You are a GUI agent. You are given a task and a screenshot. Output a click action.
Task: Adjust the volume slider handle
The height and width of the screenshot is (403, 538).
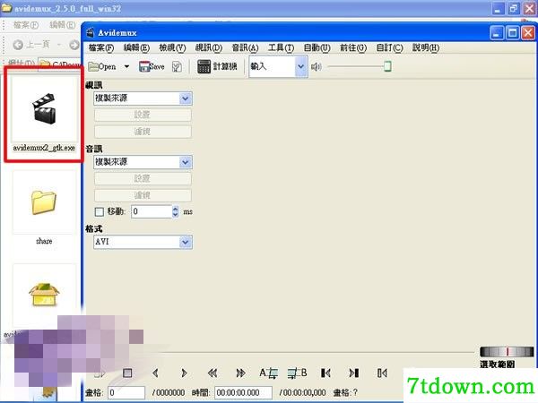point(387,66)
